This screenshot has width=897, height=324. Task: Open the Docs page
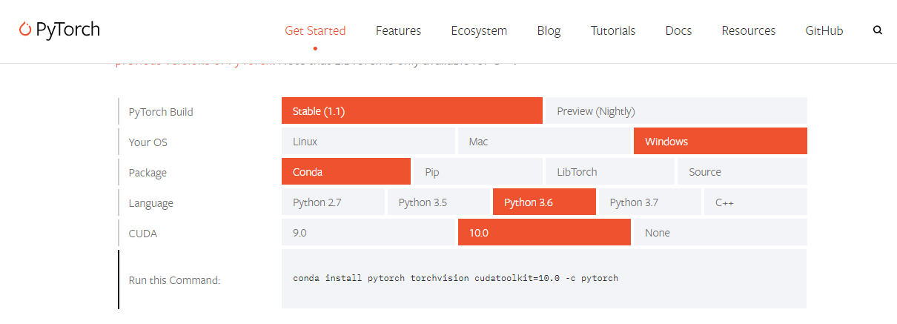tap(678, 30)
